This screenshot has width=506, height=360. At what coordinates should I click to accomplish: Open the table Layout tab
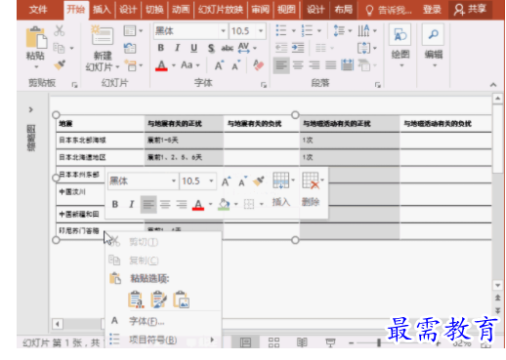click(344, 10)
